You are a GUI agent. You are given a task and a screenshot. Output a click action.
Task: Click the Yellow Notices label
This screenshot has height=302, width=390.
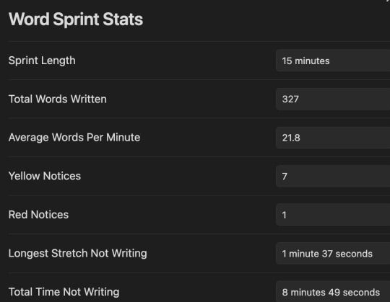pos(45,176)
